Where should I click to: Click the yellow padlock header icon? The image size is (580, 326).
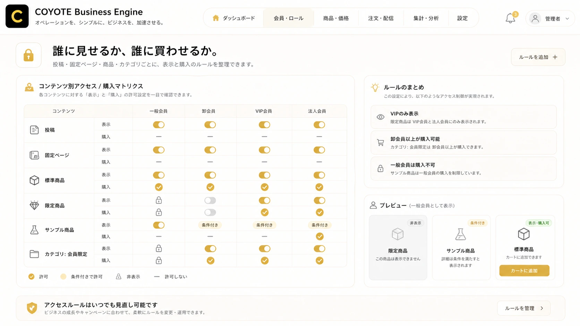pos(28,55)
